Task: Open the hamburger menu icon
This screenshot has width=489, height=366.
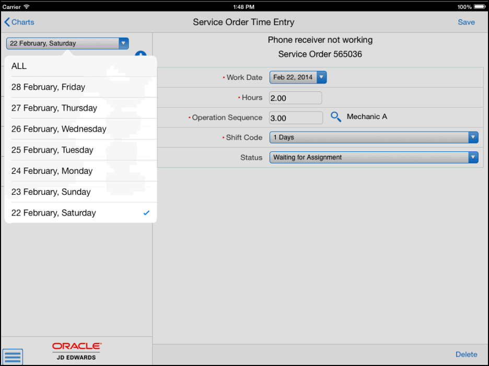Action: 13,357
